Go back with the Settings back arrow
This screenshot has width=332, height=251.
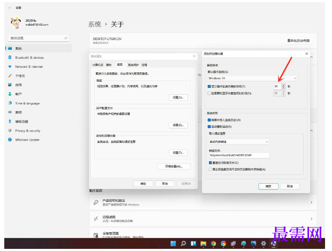pos(10,7)
